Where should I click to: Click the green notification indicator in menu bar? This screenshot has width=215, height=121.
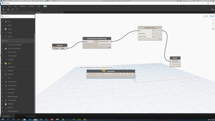click(45, 6)
